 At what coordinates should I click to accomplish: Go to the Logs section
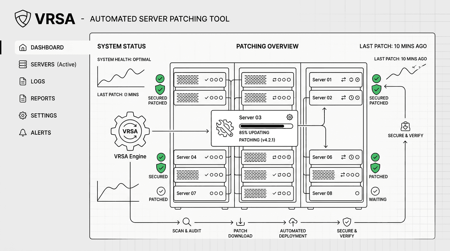[x=38, y=81]
